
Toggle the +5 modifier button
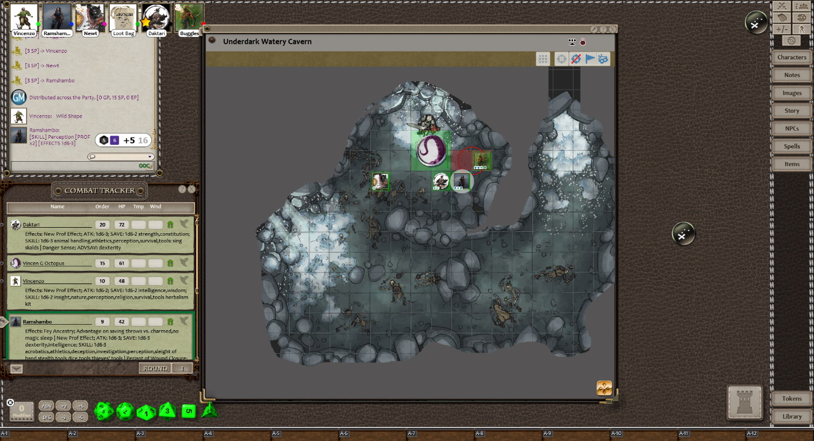tap(81, 406)
